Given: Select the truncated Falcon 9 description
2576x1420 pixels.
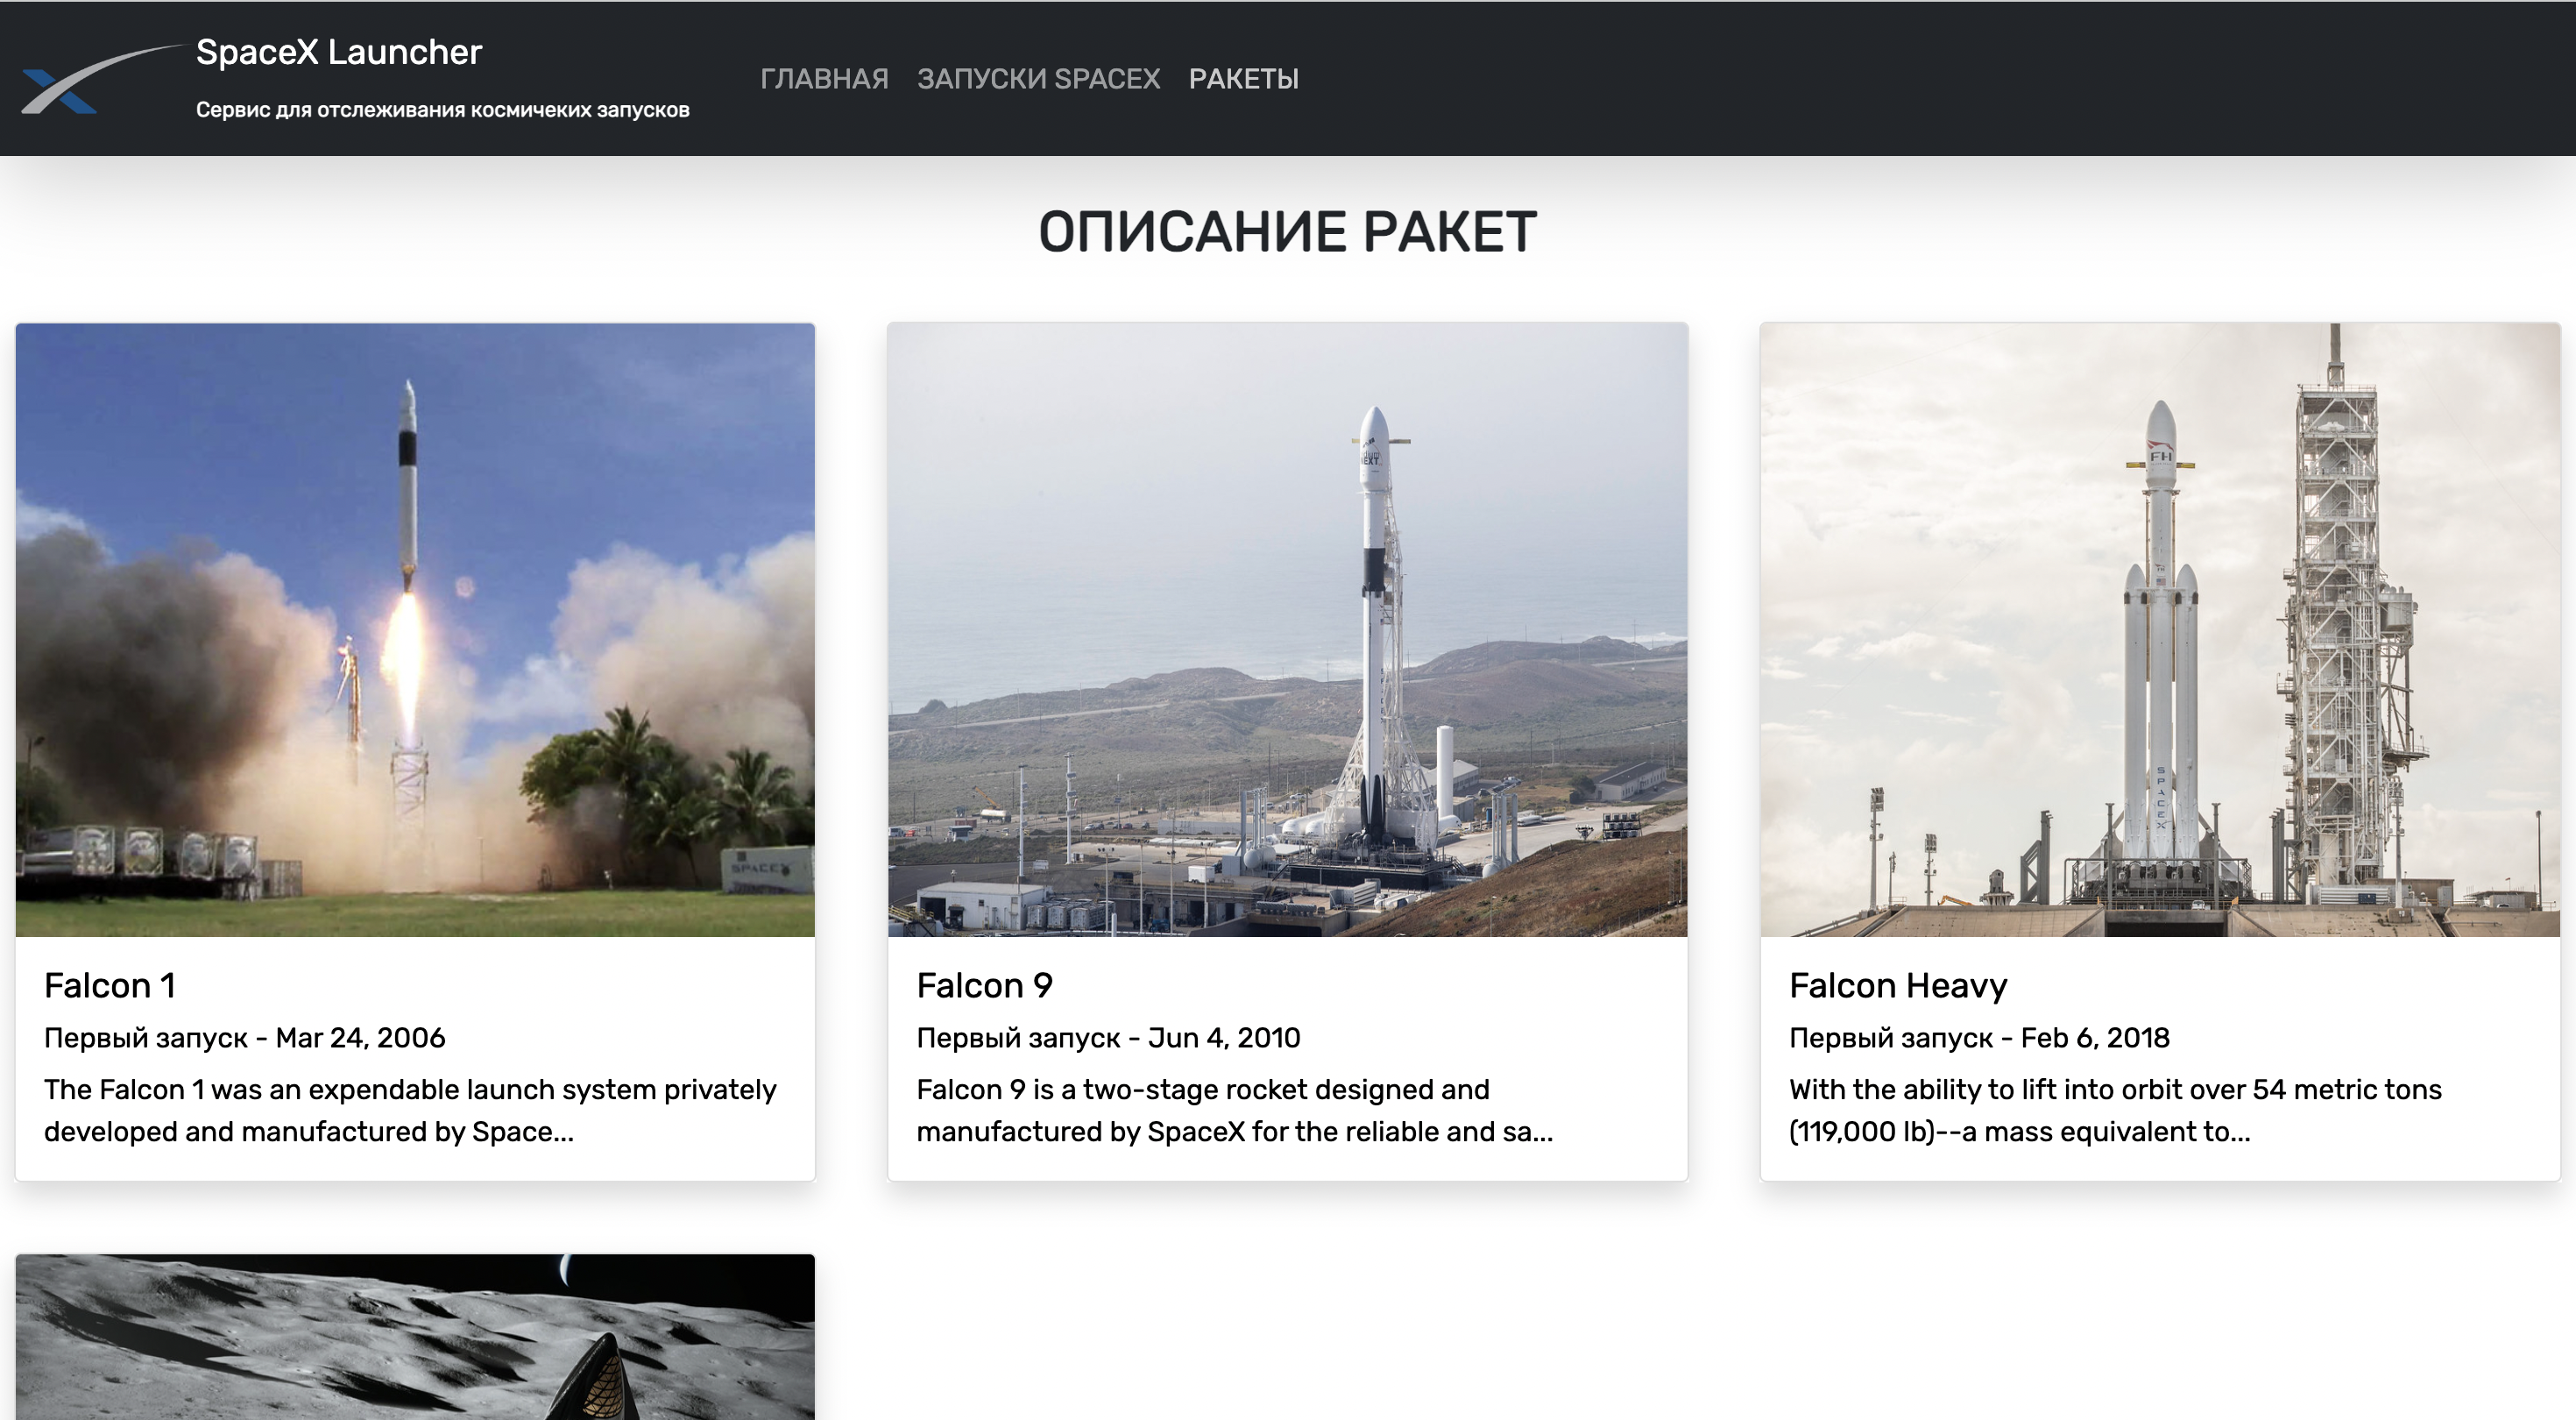Looking at the screenshot, I should tap(1234, 1110).
